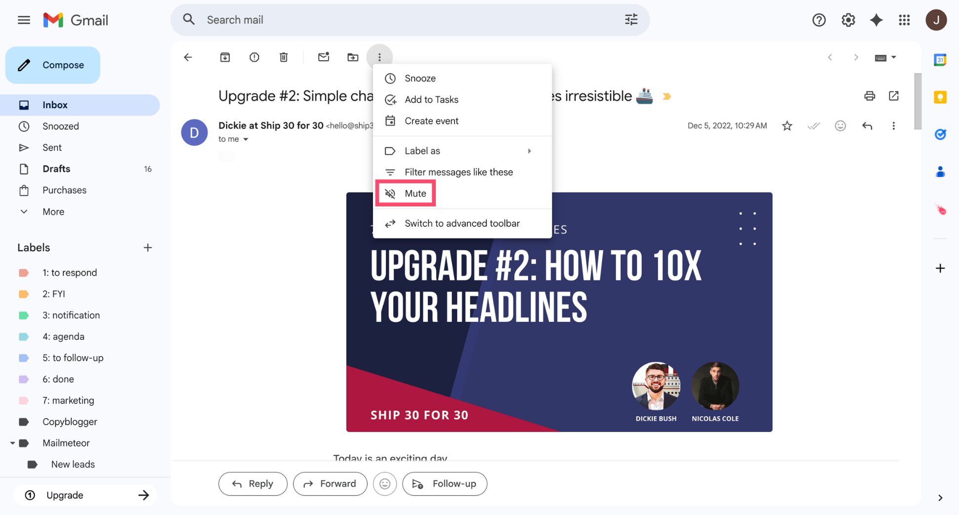Click inside the Search mail field
Image resolution: width=959 pixels, height=515 pixels.
click(346, 20)
